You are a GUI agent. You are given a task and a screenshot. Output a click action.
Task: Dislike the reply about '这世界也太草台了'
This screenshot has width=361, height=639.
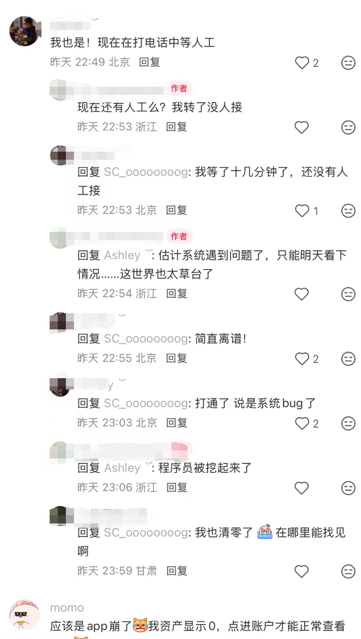click(x=348, y=294)
